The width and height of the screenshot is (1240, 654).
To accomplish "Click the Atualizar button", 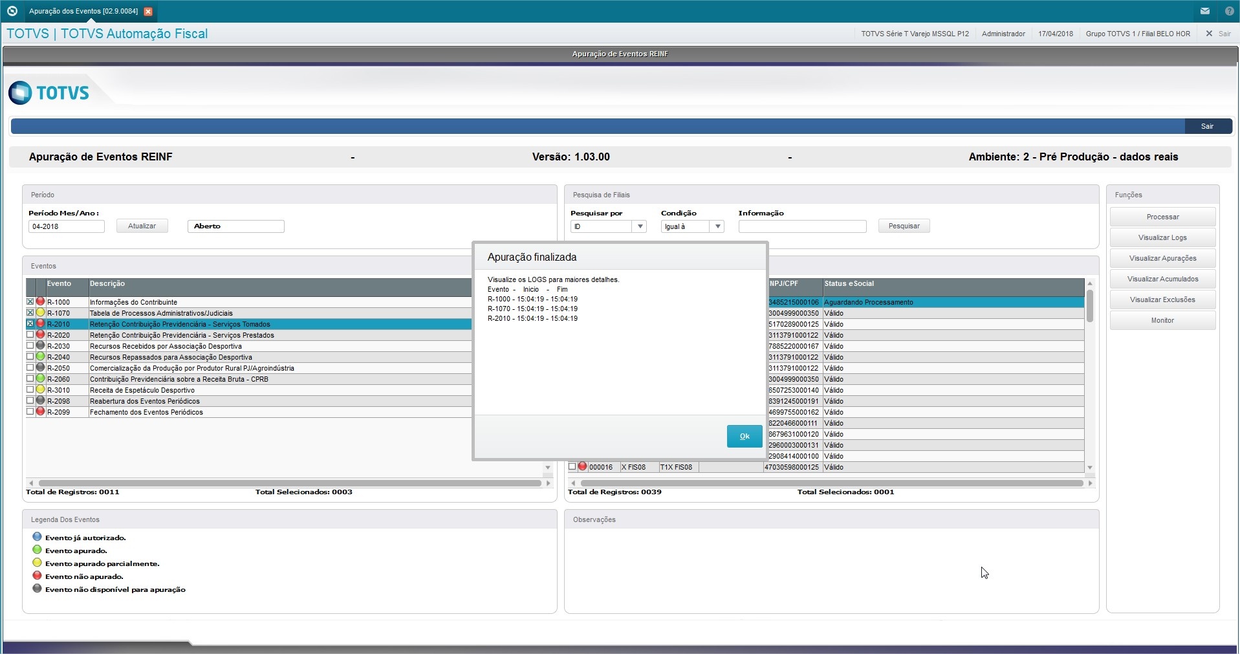I will (x=142, y=226).
